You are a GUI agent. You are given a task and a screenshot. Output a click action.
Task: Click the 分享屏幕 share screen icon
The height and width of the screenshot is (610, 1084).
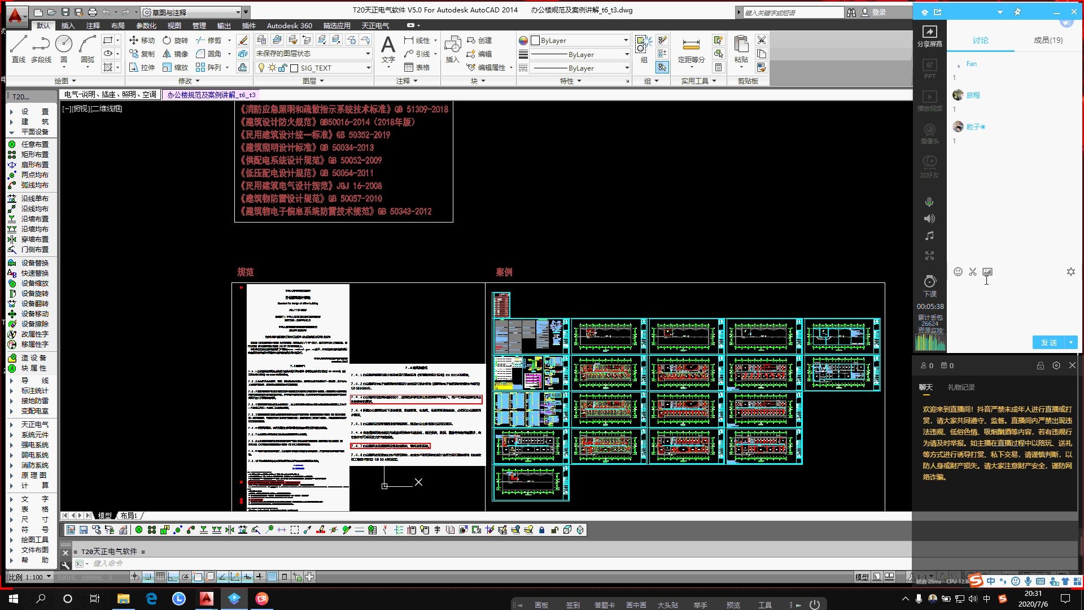pyautogui.click(x=929, y=36)
